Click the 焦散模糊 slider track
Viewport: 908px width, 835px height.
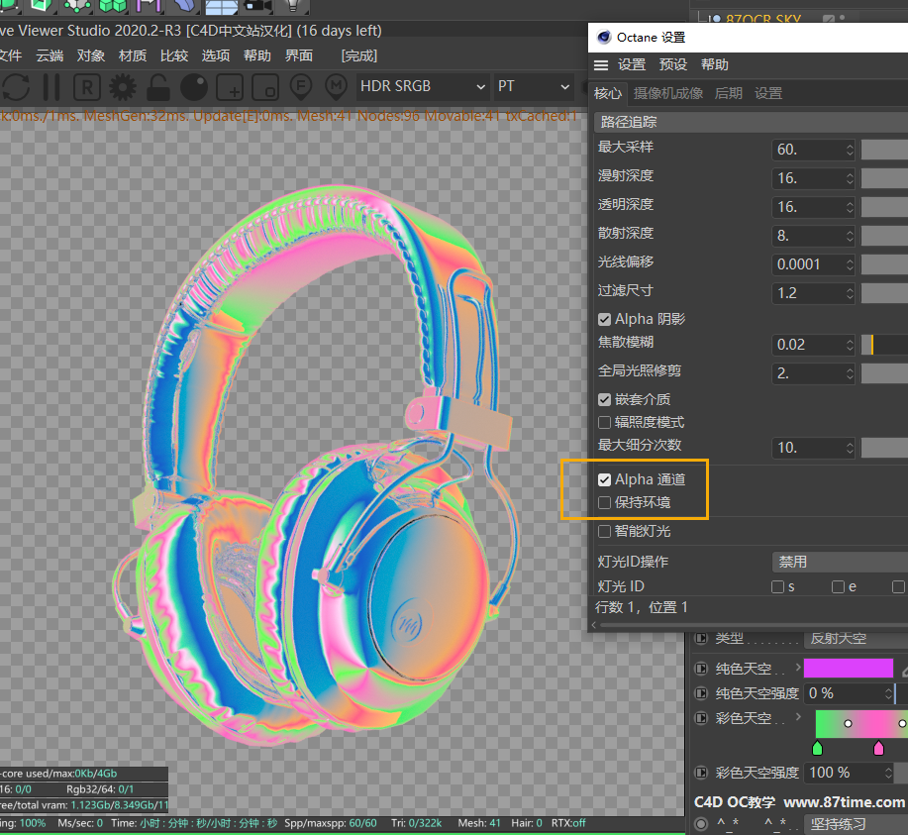point(885,345)
